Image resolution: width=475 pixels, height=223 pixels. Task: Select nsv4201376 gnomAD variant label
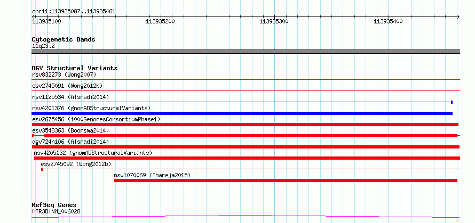click(x=91, y=108)
